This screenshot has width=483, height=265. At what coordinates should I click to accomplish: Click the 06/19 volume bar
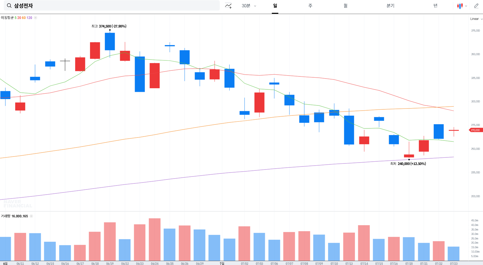point(110,242)
